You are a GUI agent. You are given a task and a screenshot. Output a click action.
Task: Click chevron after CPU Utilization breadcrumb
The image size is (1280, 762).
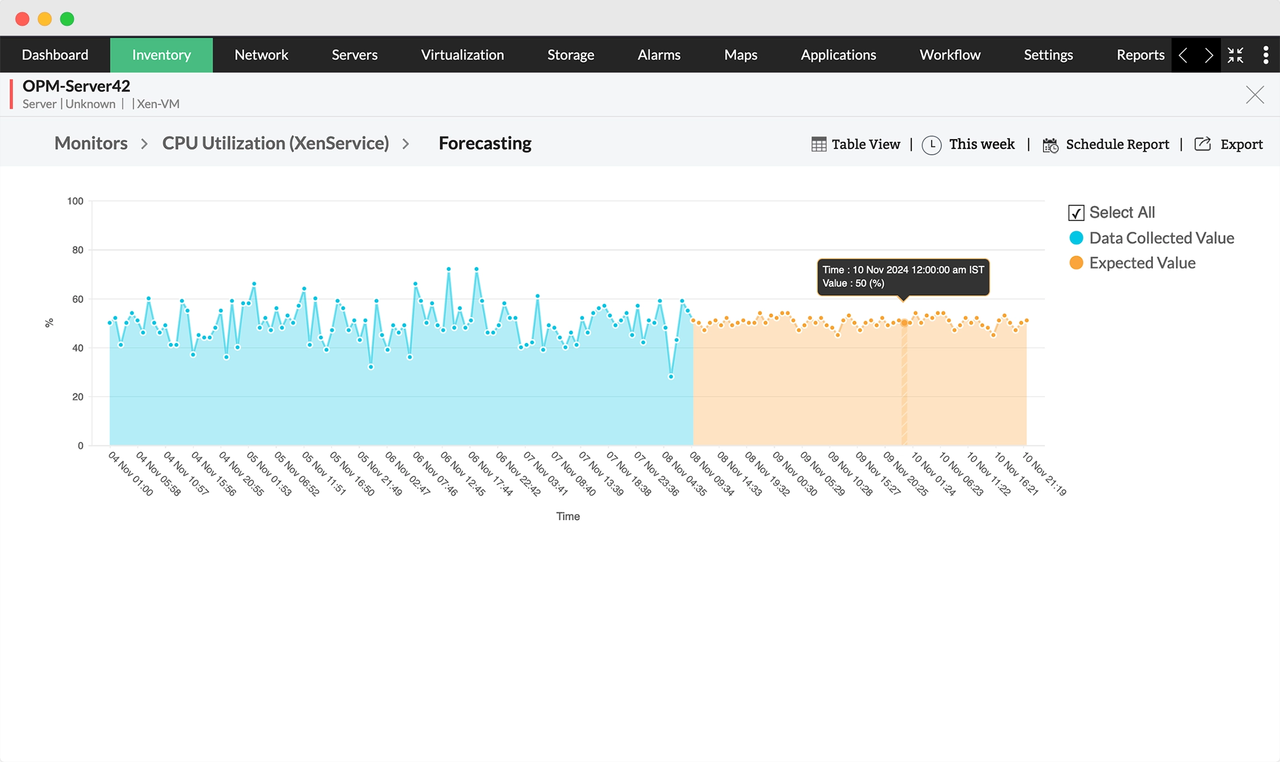pos(405,144)
